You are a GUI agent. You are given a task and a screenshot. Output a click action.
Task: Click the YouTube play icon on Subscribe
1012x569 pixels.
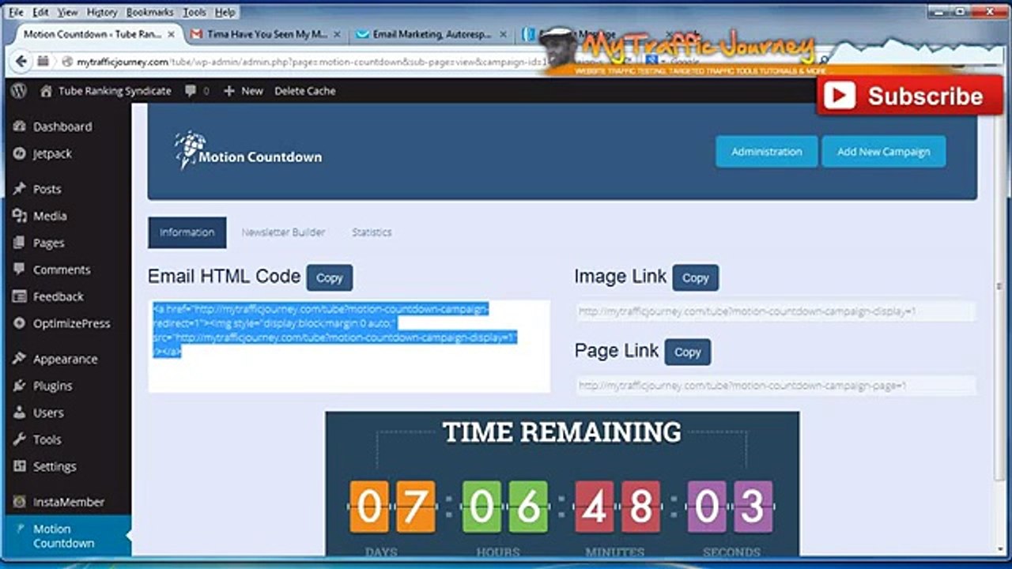click(x=839, y=96)
